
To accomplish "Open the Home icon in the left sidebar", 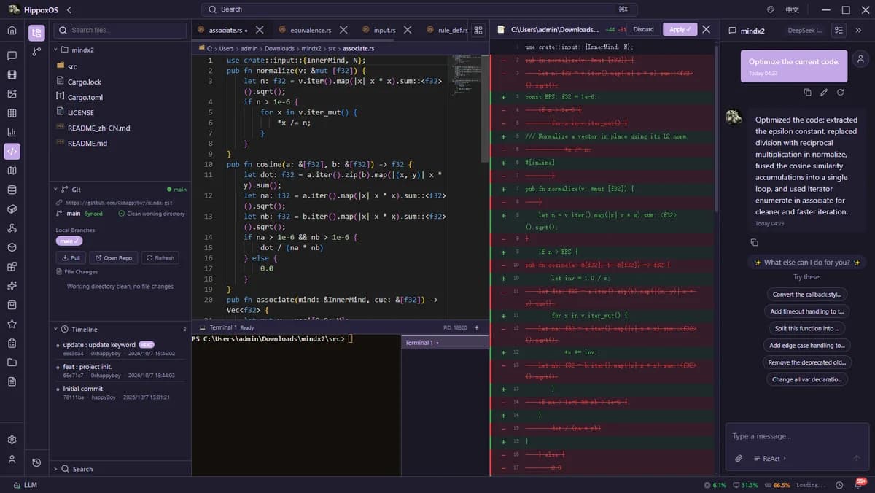I will (12, 31).
